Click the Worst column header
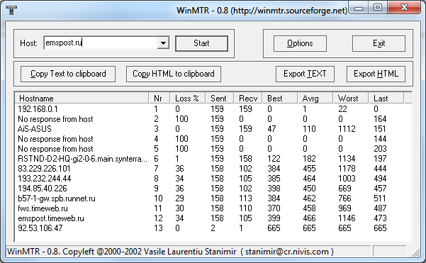Viewport: 426px width, 263px height. click(x=351, y=98)
